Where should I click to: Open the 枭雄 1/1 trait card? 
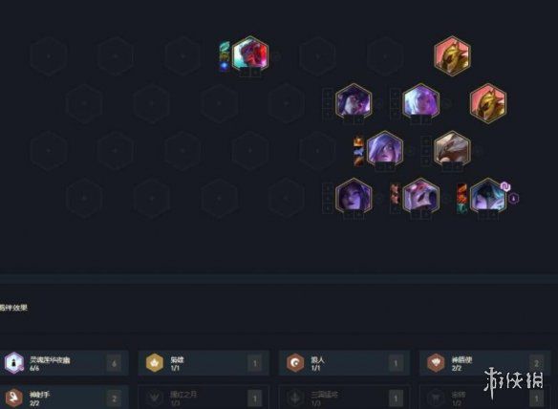pos(204,363)
